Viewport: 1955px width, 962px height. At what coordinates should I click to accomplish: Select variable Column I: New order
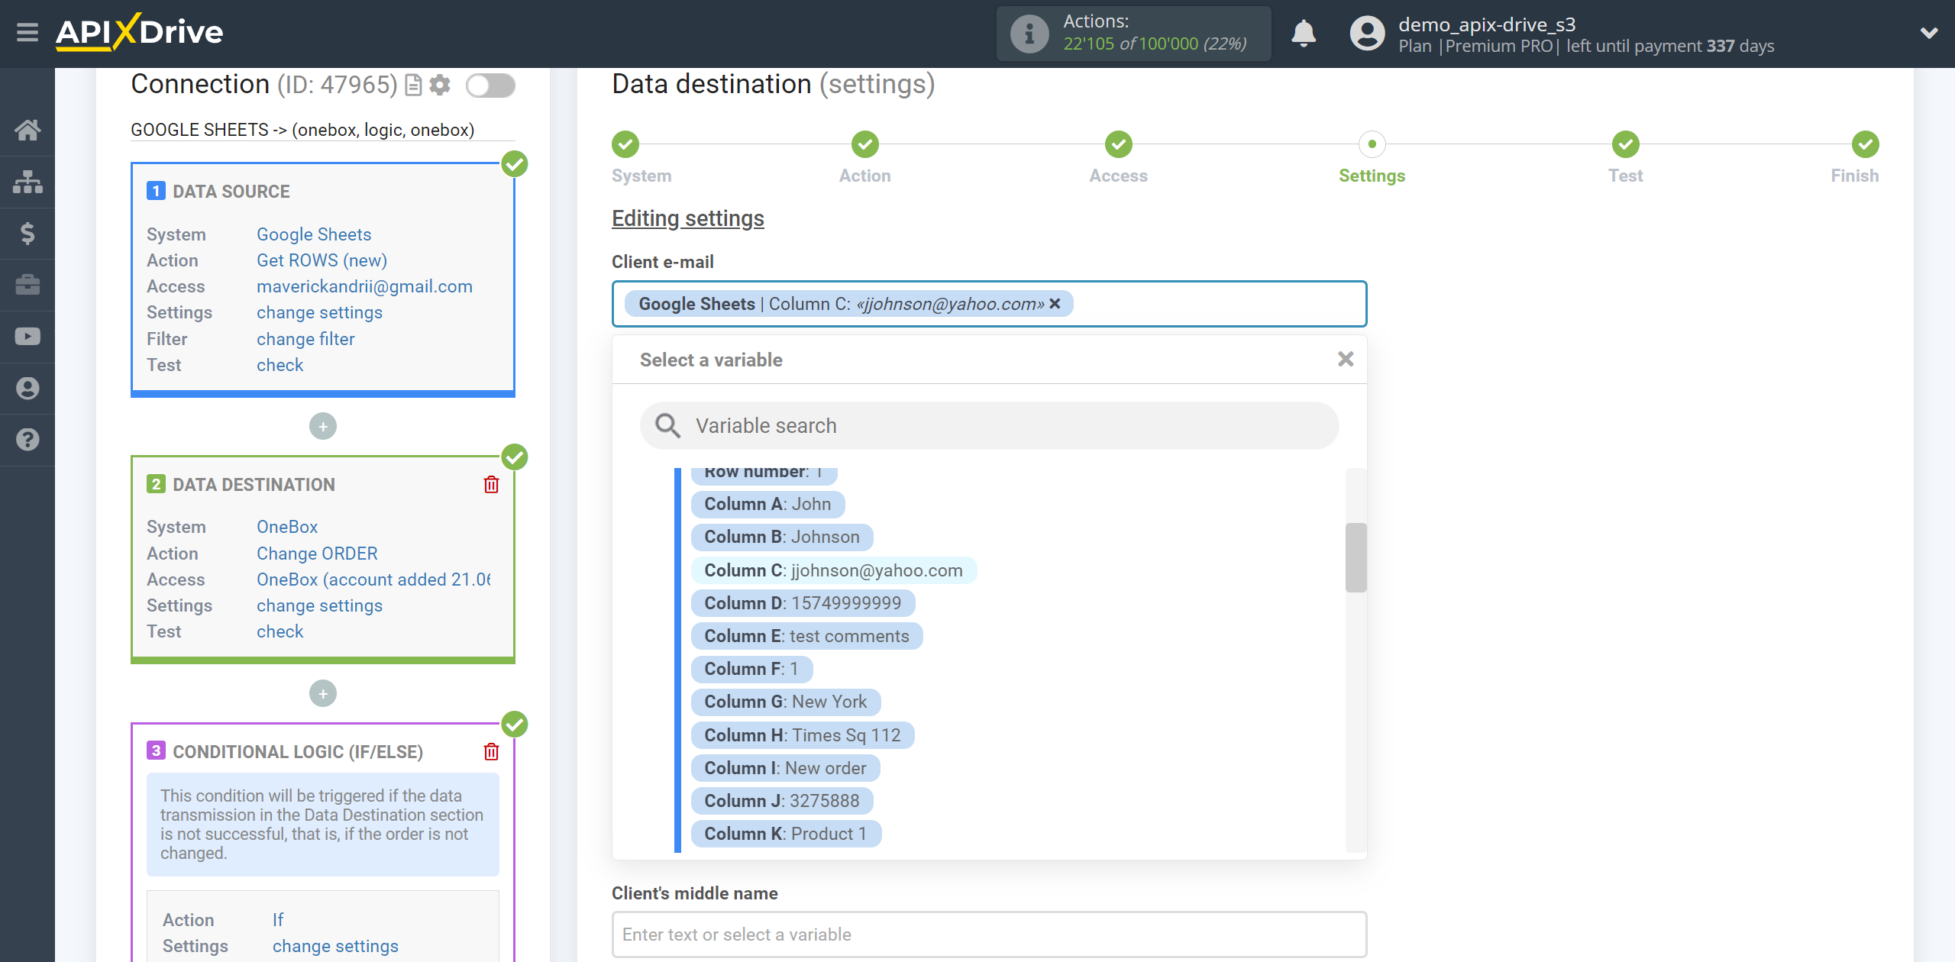click(785, 768)
